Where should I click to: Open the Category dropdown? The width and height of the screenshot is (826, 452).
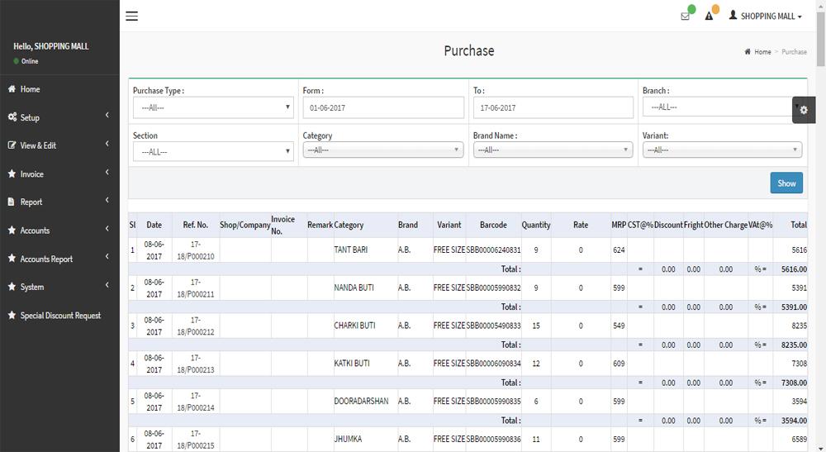[383, 150]
